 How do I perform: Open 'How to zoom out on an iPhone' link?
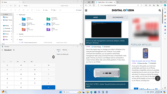click(x=144, y=61)
